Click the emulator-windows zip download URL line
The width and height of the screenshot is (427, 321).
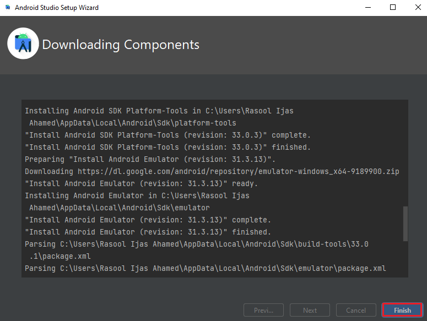click(212, 171)
